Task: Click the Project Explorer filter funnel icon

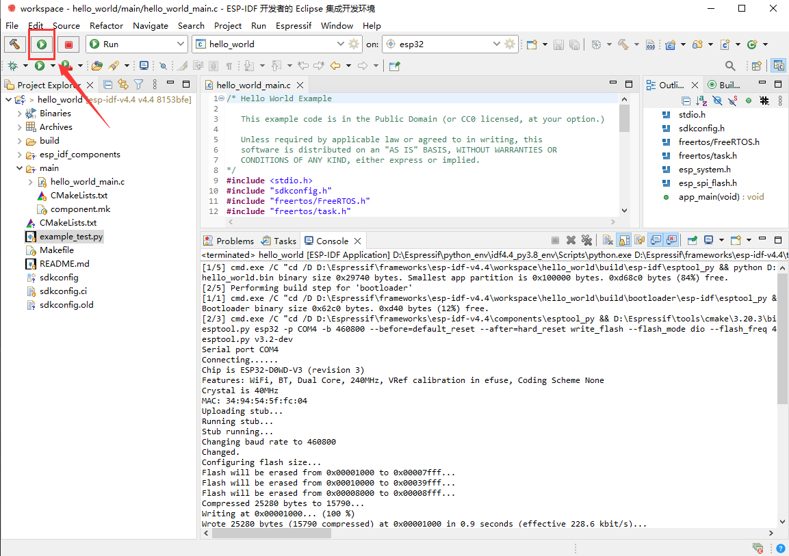Action: [x=139, y=84]
